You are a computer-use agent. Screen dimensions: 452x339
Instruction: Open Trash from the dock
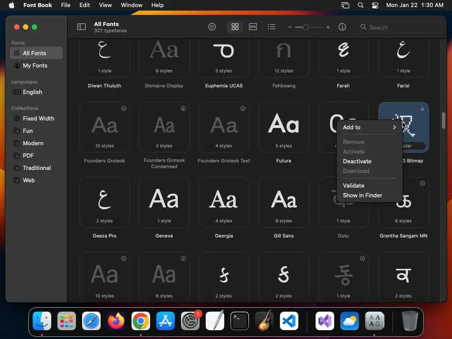(410, 321)
